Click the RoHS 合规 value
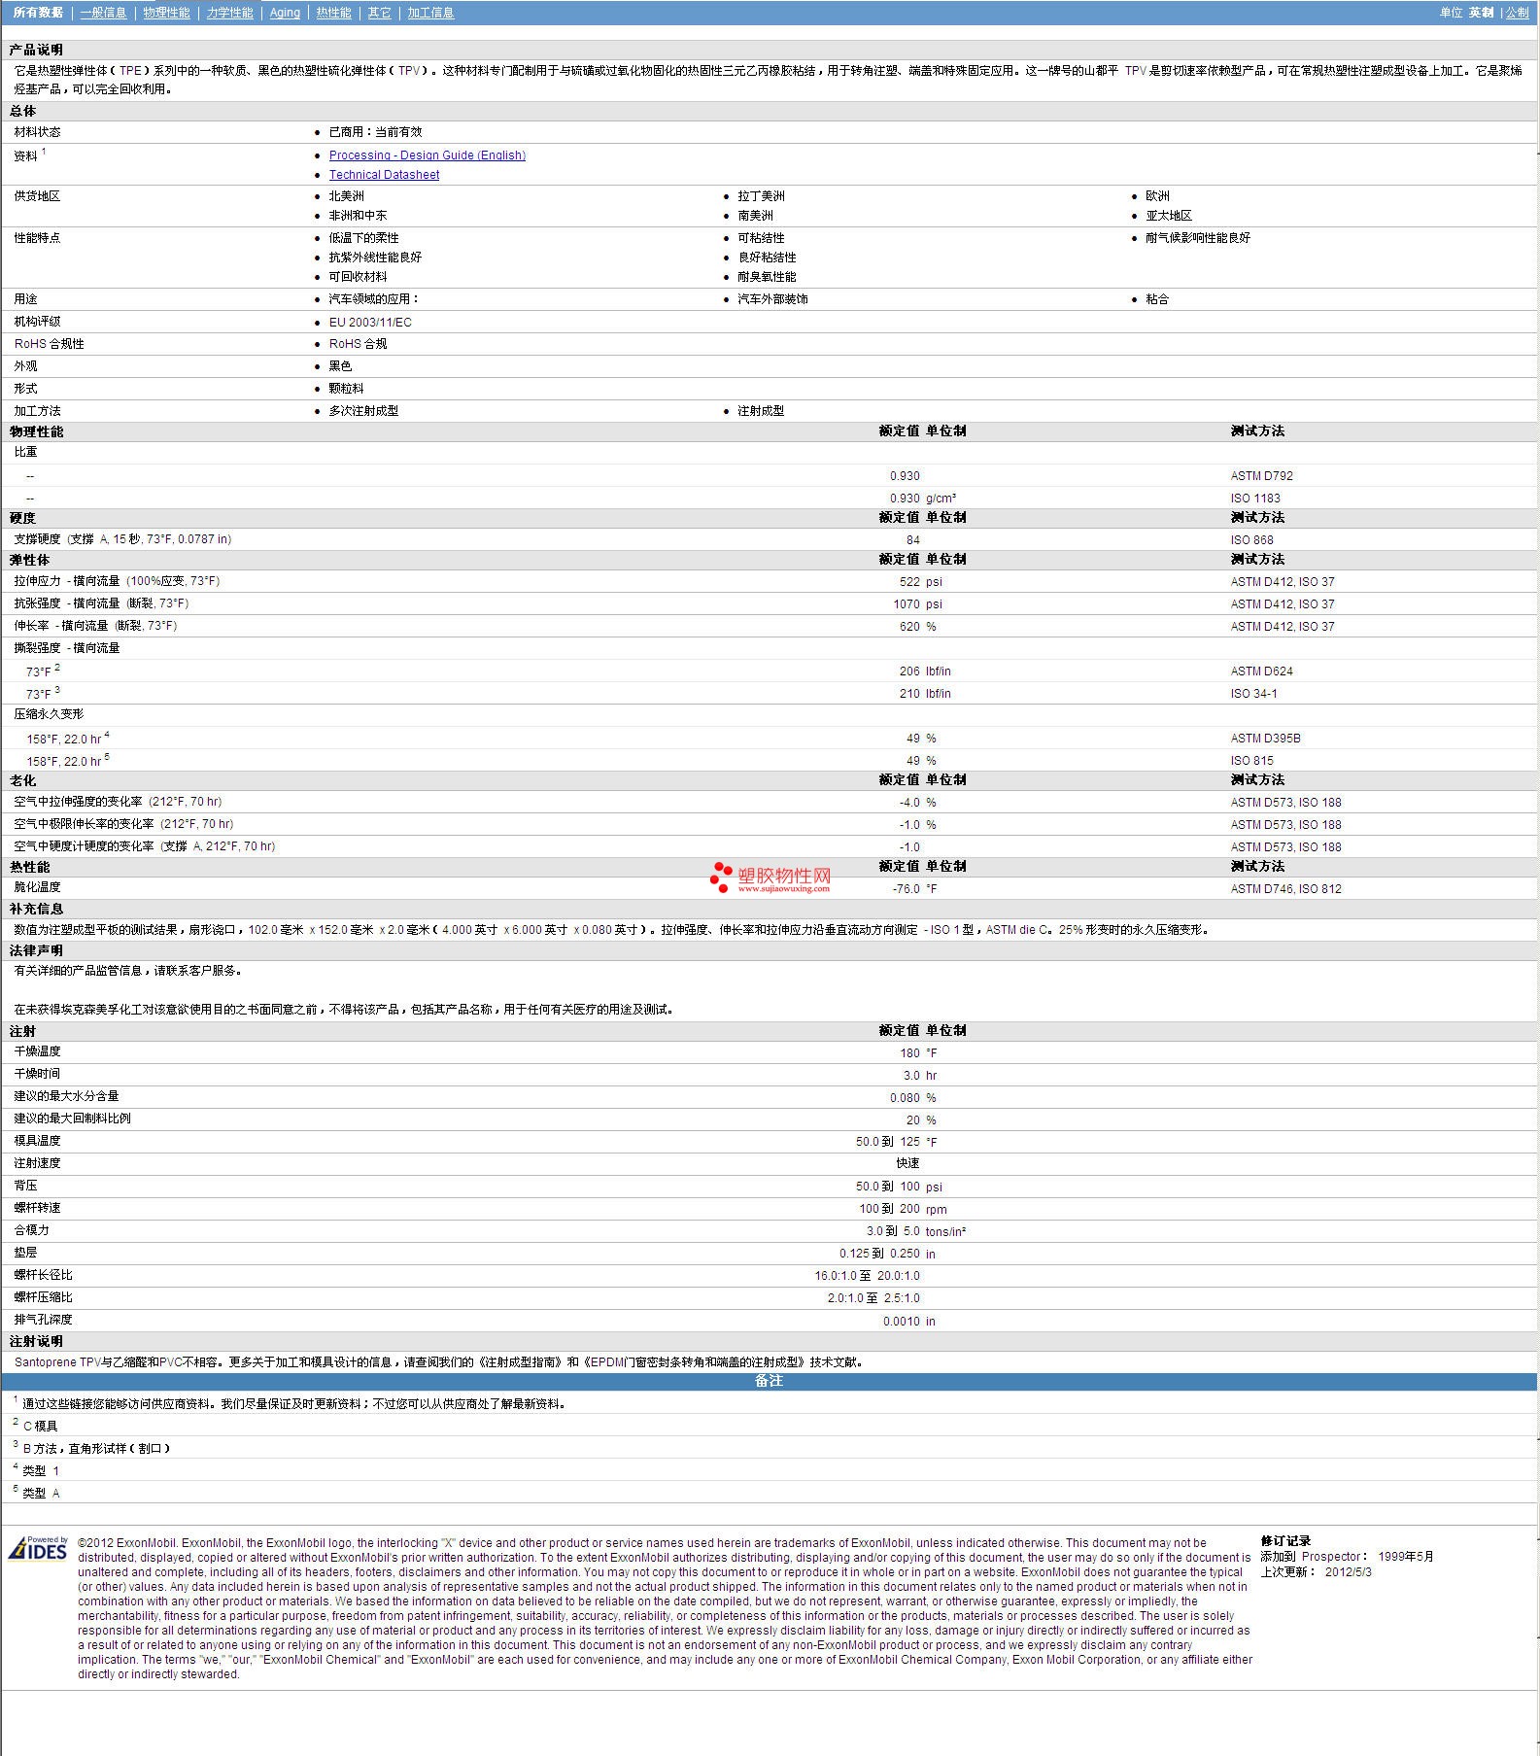Viewport: 1540px width, 1756px height. coord(358,344)
